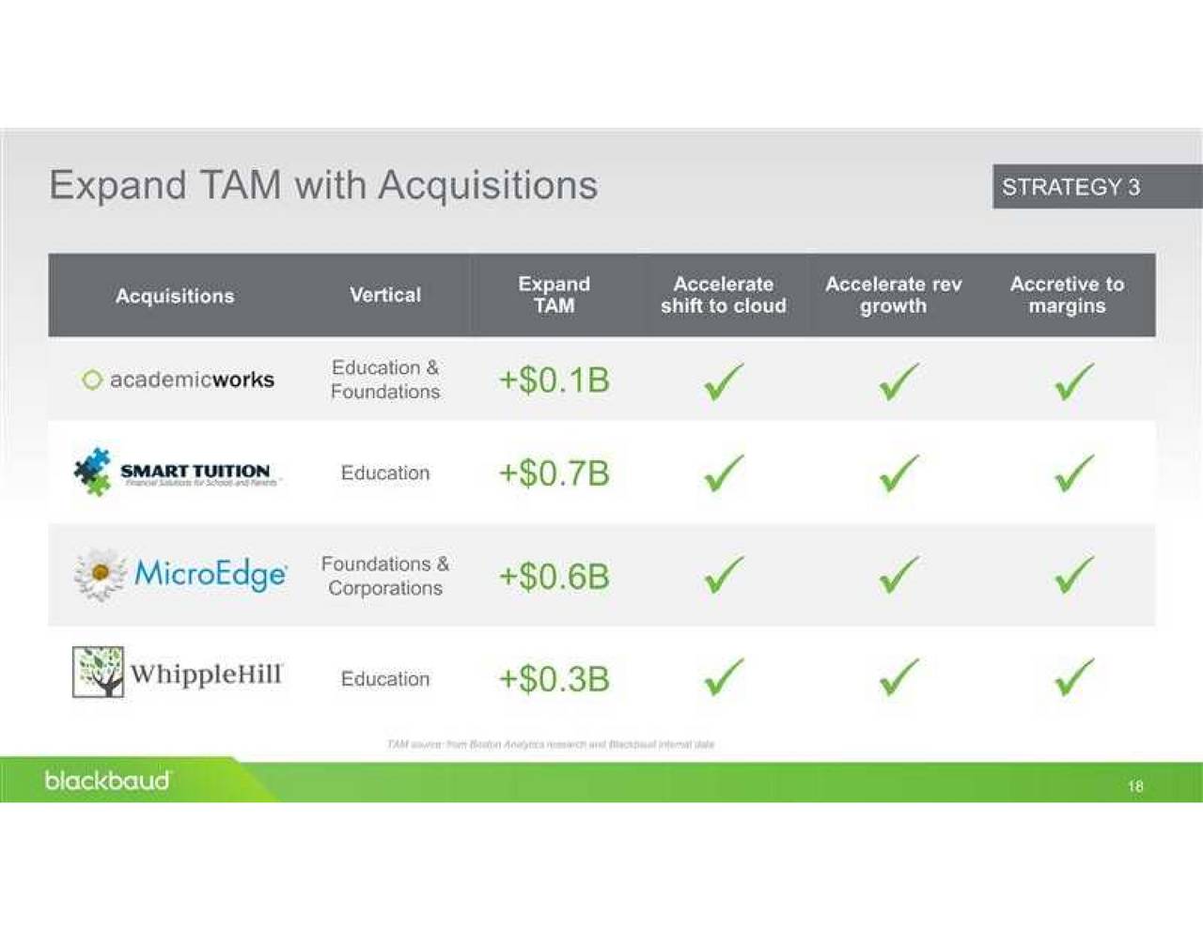Select the +$0.7B TAM value

point(555,473)
